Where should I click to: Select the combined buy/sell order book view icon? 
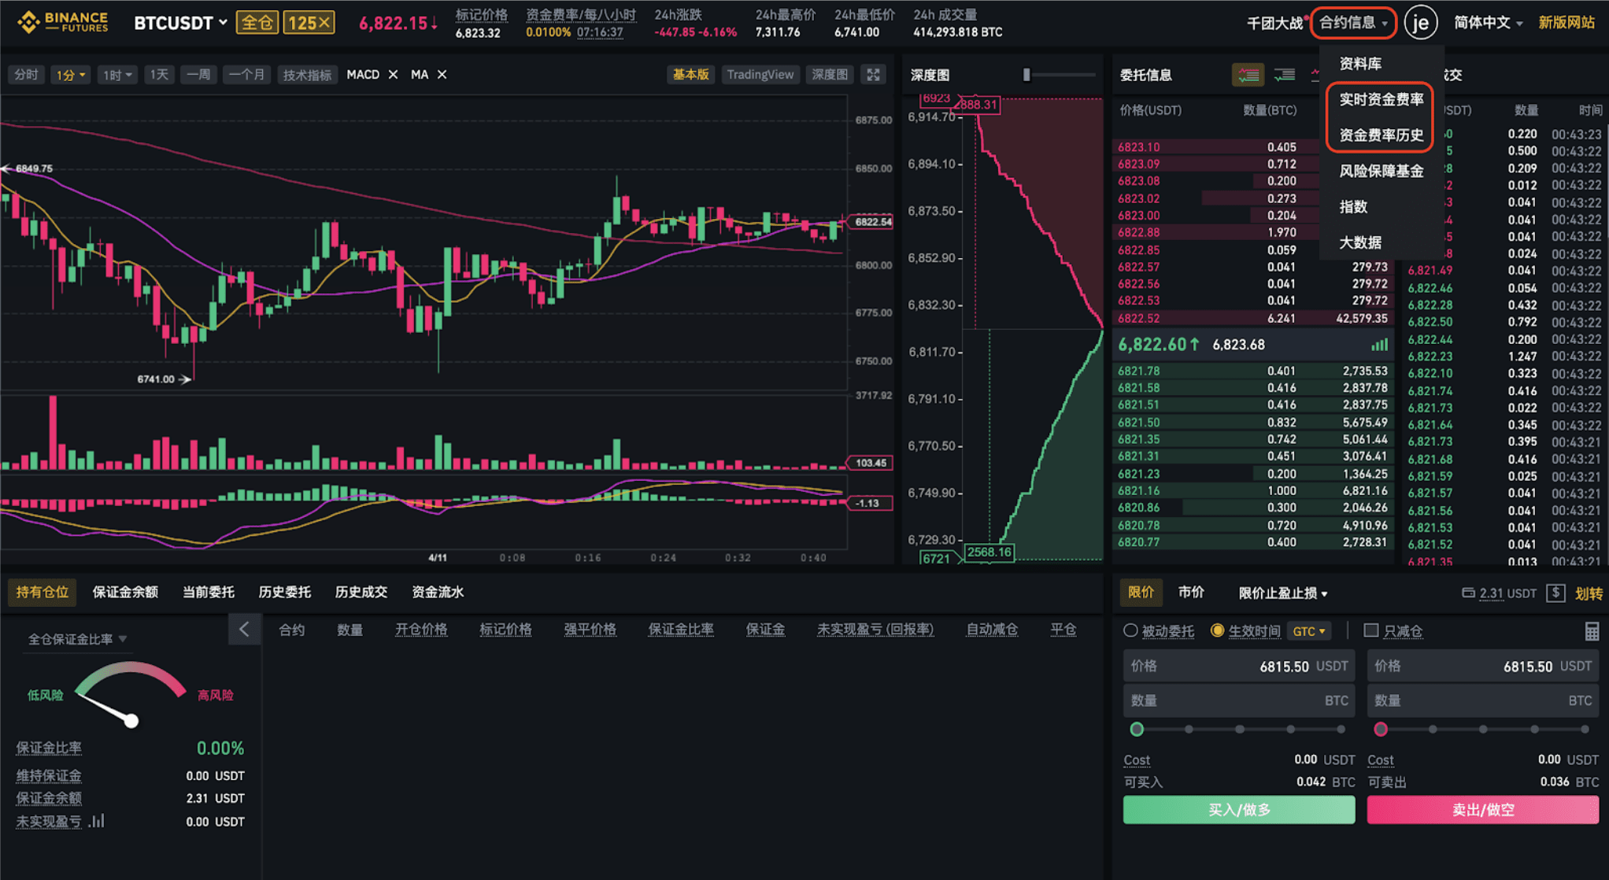click(x=1248, y=75)
